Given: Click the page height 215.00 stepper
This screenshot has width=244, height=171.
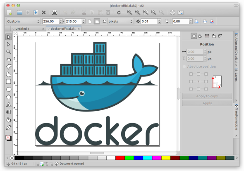Looking at the screenshot, I should coord(84,21).
